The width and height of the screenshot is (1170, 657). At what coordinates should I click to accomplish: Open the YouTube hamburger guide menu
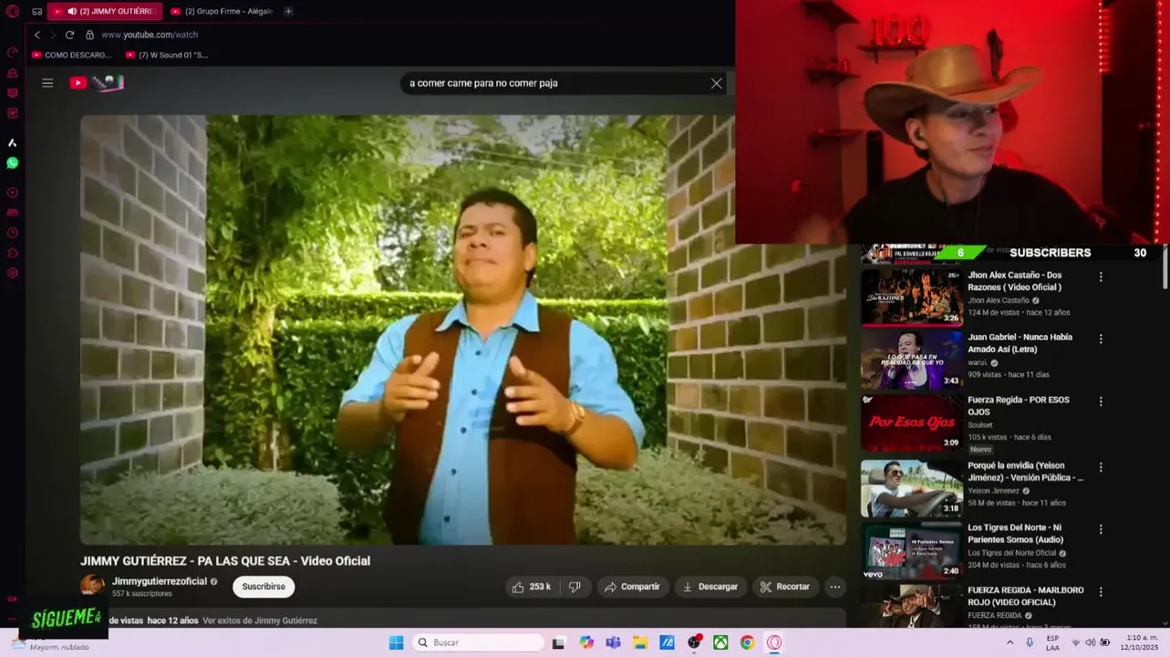pos(47,83)
